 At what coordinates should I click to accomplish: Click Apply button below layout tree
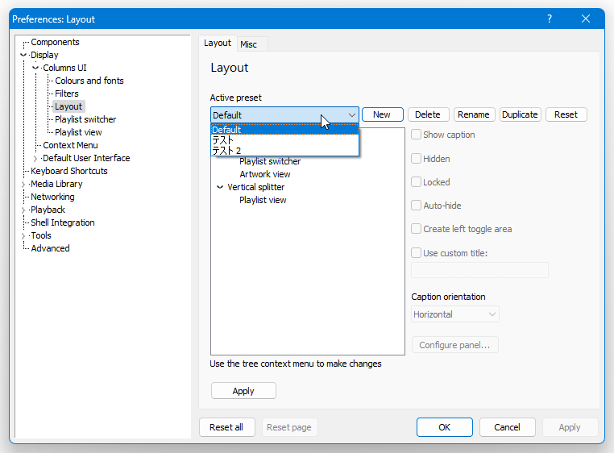tap(243, 391)
